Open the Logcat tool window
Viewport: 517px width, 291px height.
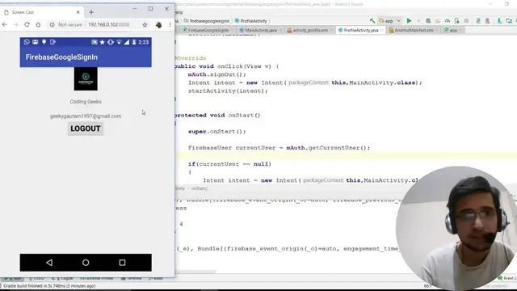coord(63,278)
